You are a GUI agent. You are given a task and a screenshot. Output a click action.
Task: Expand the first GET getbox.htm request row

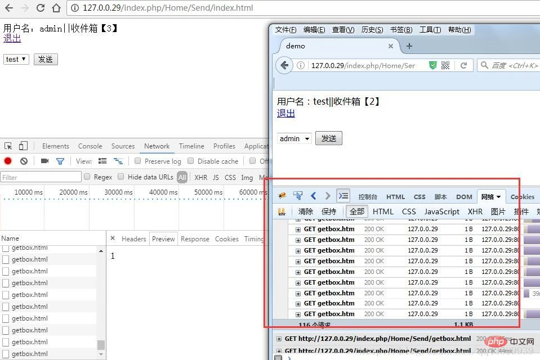click(298, 229)
